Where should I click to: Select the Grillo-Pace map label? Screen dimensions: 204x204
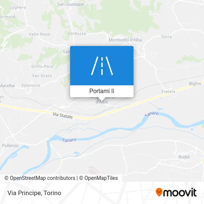click(42, 66)
